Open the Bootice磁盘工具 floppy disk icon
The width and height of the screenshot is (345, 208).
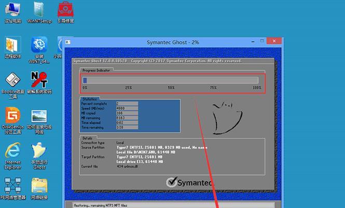[13, 85]
